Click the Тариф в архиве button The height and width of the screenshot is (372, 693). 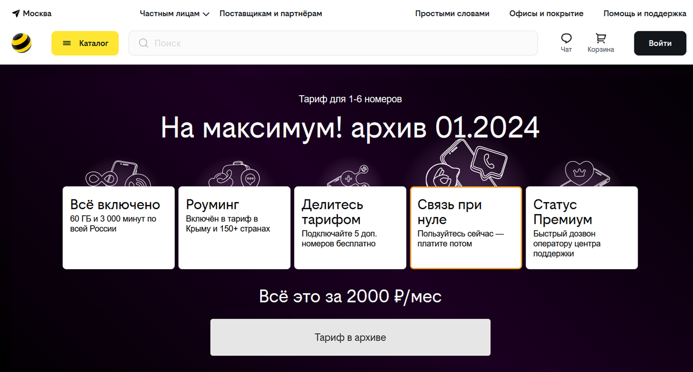[x=350, y=337]
